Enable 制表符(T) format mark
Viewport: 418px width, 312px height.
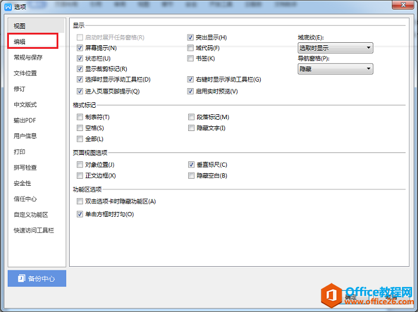80,117
